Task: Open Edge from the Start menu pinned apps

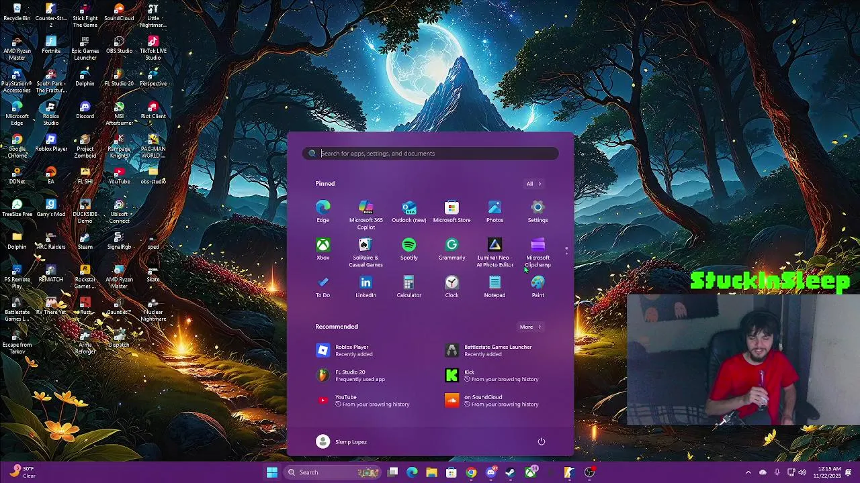Action: tap(322, 211)
